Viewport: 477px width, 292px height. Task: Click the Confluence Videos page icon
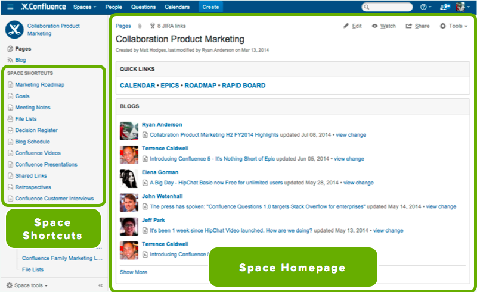(10, 153)
